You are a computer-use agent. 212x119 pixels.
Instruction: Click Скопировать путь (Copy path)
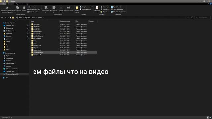point(34,9)
